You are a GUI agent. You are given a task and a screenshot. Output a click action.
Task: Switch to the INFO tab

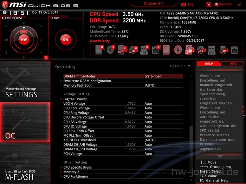point(233,64)
